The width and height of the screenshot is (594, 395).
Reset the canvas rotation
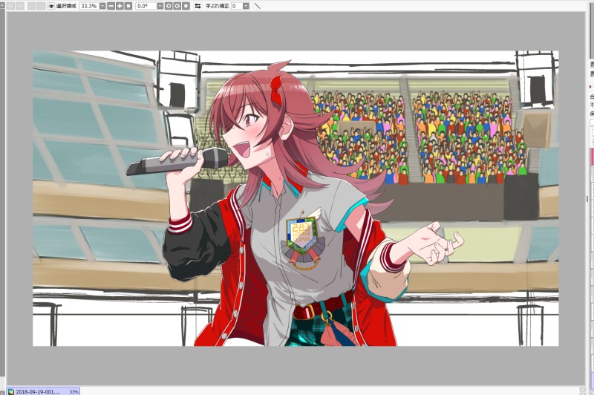click(x=186, y=6)
